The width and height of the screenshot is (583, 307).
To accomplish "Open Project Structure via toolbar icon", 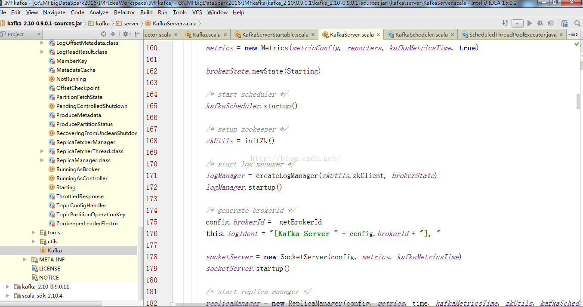I will pyautogui.click(x=564, y=23).
